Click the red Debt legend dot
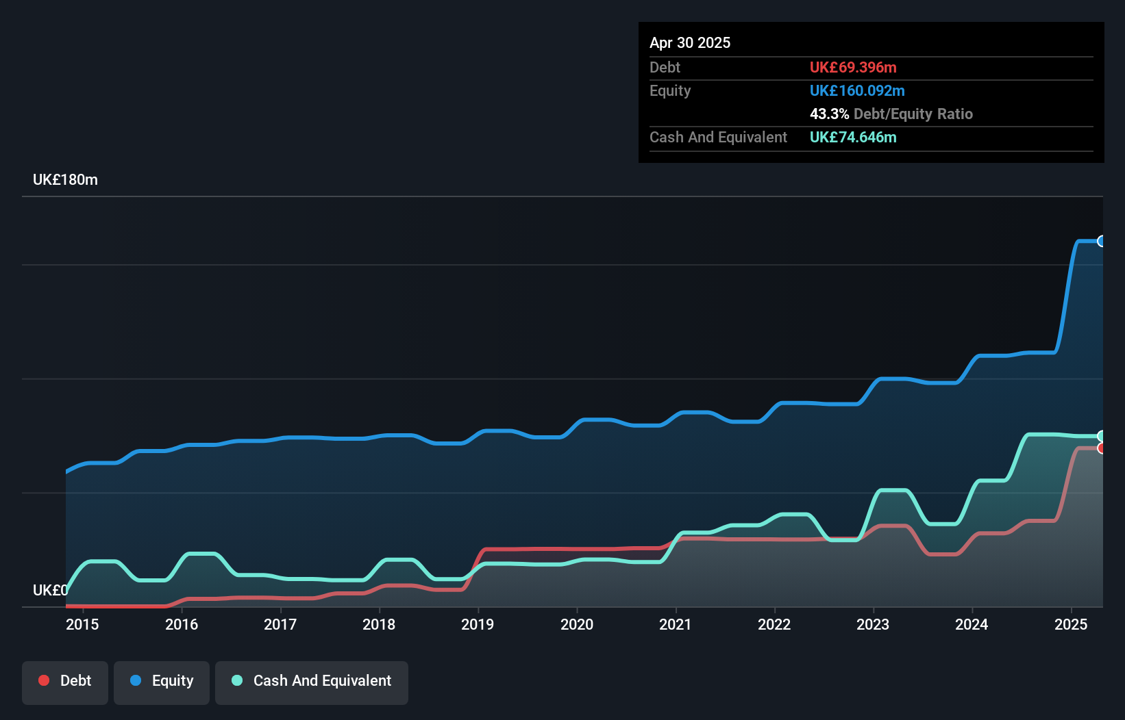Viewport: 1125px width, 720px height. click(x=44, y=680)
